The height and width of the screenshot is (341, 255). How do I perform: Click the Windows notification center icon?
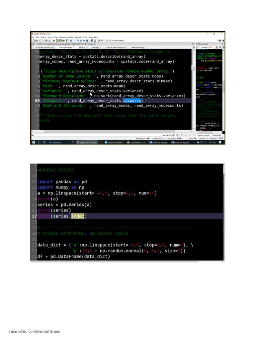click(220, 143)
